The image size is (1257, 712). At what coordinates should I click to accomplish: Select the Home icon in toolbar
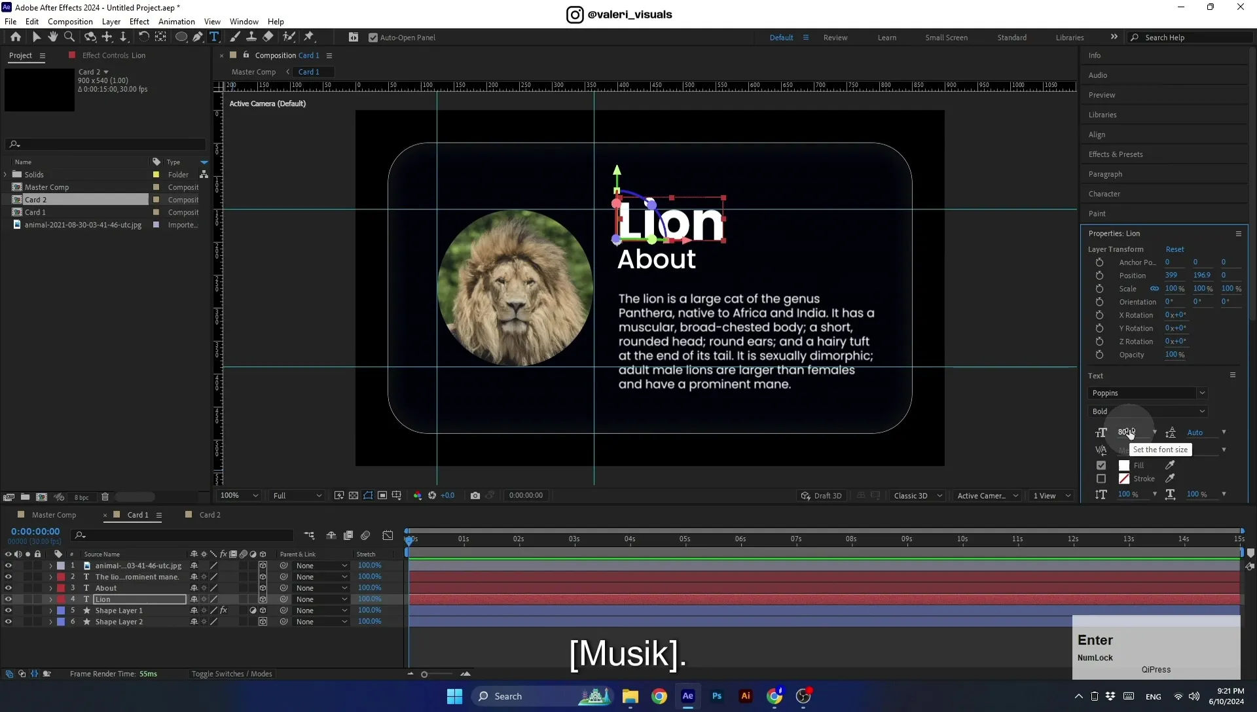16,37
